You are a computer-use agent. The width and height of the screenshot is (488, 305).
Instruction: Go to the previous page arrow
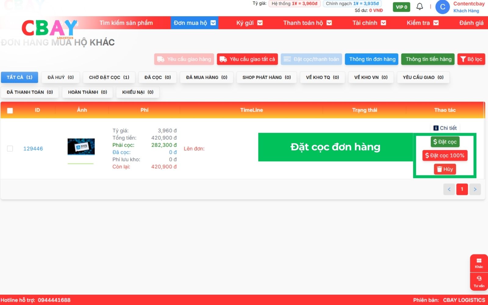449,189
